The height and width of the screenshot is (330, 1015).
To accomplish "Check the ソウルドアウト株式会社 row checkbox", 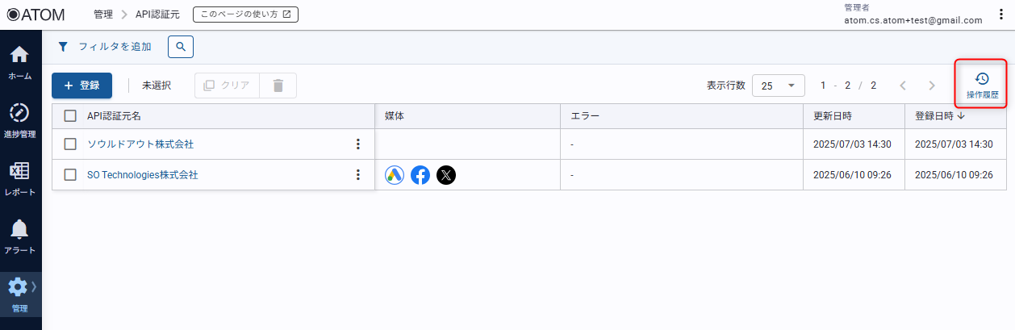I will point(70,144).
